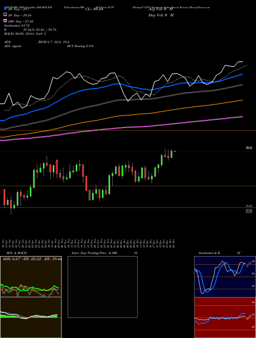Click the empty intraday trading price chart box
256x338 pixels.
pyautogui.click(x=102, y=287)
